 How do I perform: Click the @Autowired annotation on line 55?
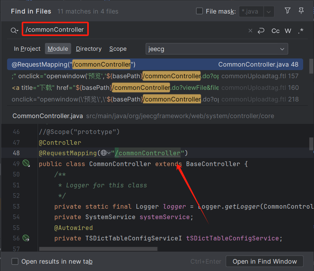(74, 228)
